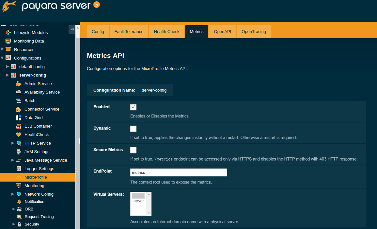Select 'server' in Virtual Servers list
The height and width of the screenshot is (229, 377).
tap(138, 201)
